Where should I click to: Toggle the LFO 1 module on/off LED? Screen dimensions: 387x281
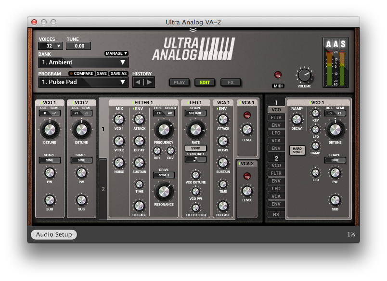pyautogui.click(x=188, y=102)
